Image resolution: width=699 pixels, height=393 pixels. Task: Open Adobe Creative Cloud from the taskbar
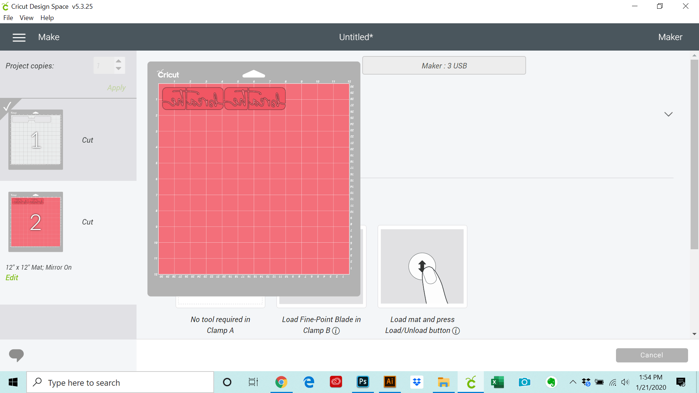tap(336, 382)
